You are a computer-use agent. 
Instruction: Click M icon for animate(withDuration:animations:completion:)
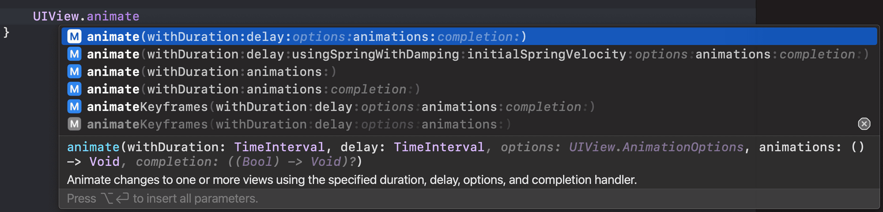click(74, 89)
